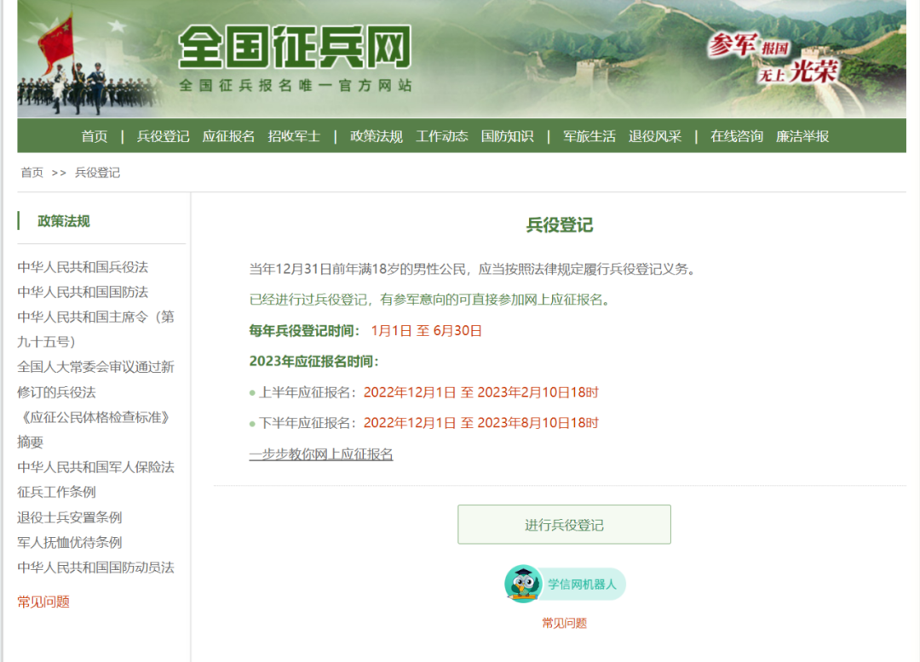Screen dimensions: 920x662
Task: Open 军人抚恤优待条例 sidebar link
Action: [70, 542]
